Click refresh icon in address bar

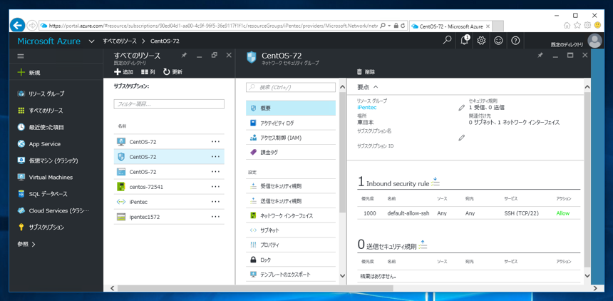[x=403, y=25]
